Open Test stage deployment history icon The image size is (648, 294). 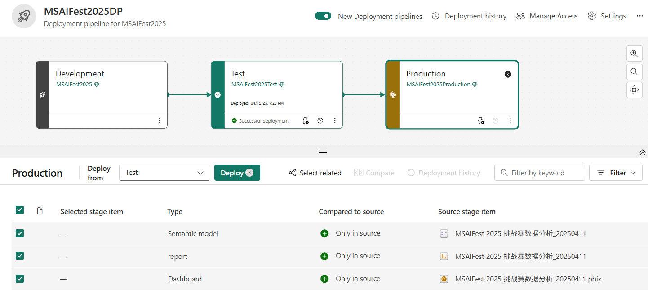tap(320, 121)
